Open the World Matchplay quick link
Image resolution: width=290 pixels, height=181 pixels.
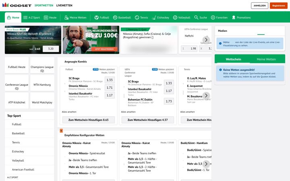[42, 101]
